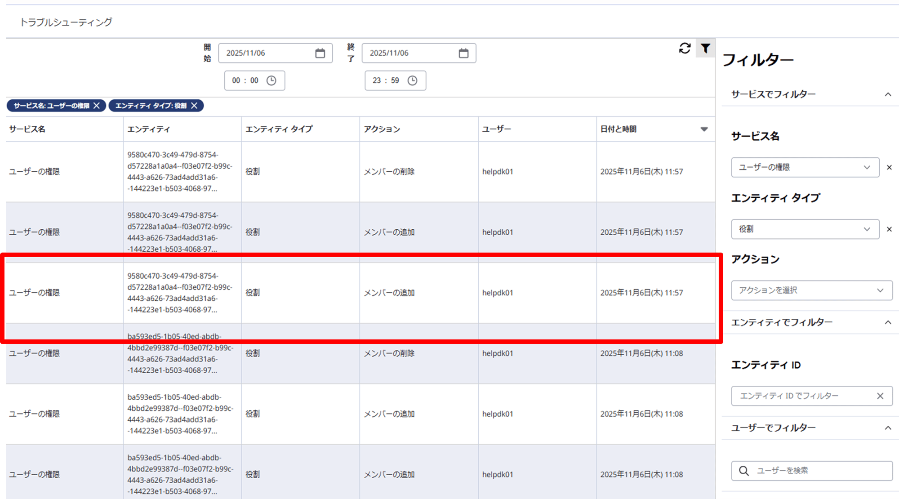Click the start time clock icon
Viewport: 899px width, 499px height.
pyautogui.click(x=271, y=80)
